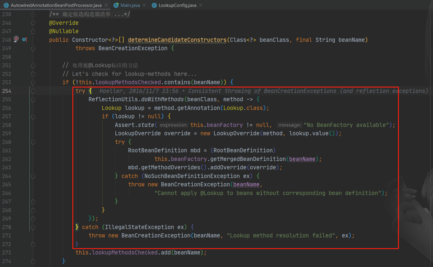Screen dimensions: 433x267
Task: Collapse the if lookup block at line 257
Action: coord(33,116)
